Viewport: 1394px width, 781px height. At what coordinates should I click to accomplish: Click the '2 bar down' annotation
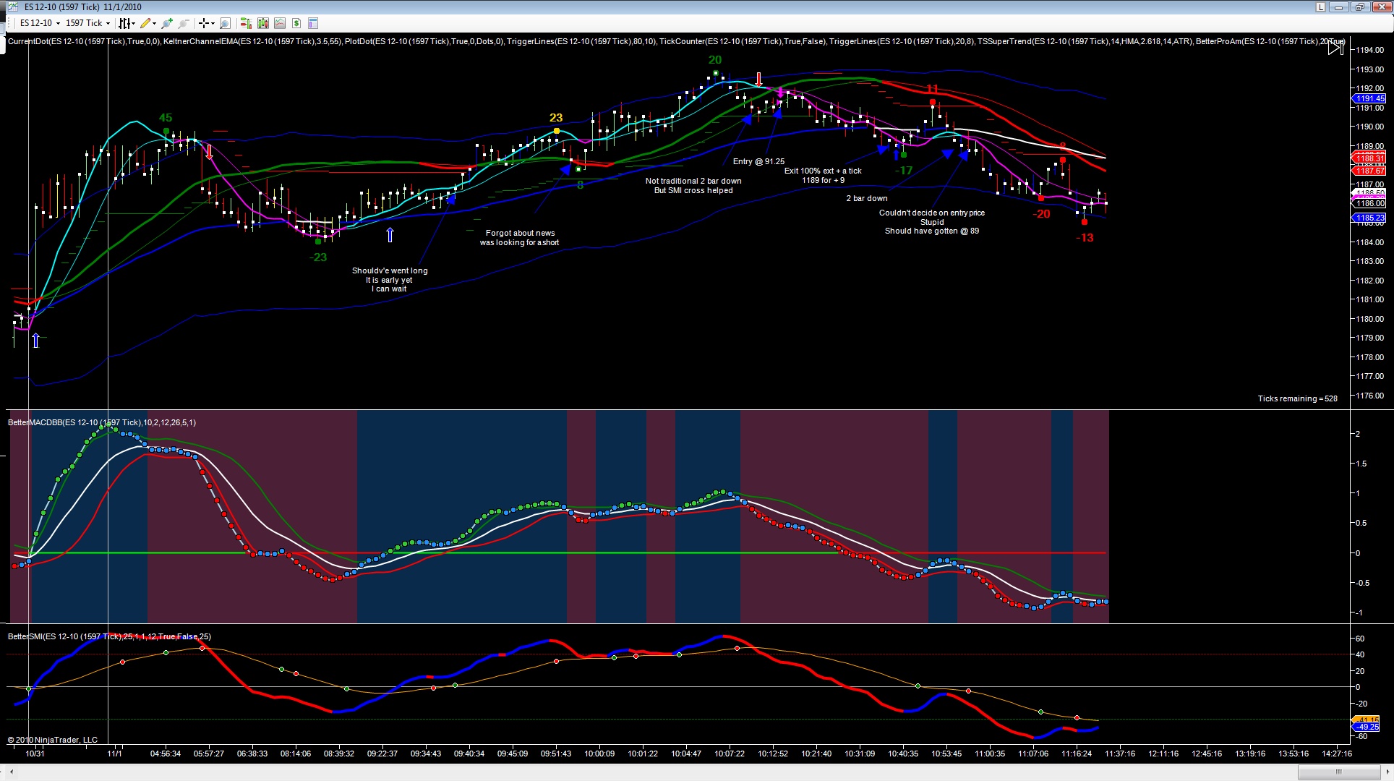[867, 198]
